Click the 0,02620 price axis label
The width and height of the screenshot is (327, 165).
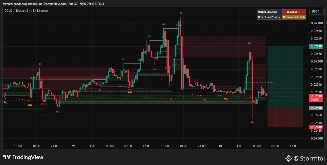click(x=317, y=54)
